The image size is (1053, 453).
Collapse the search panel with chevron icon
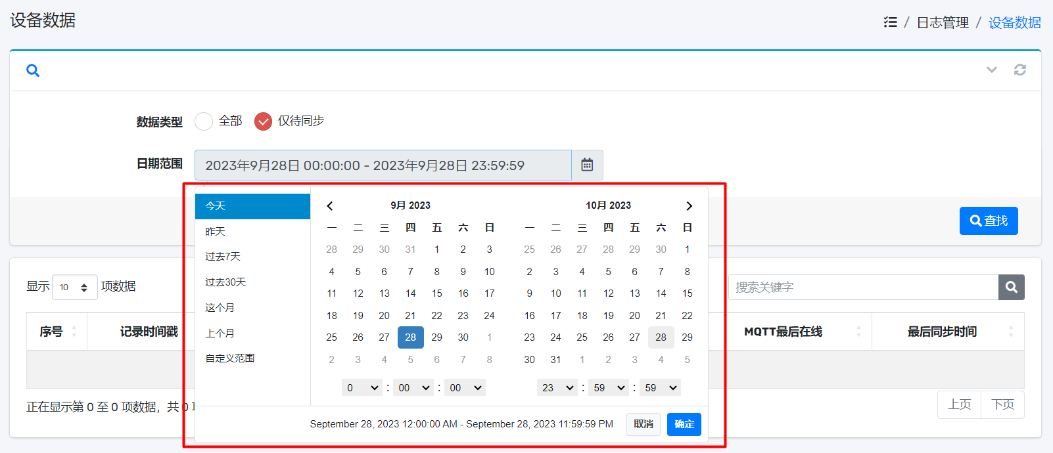(x=991, y=70)
